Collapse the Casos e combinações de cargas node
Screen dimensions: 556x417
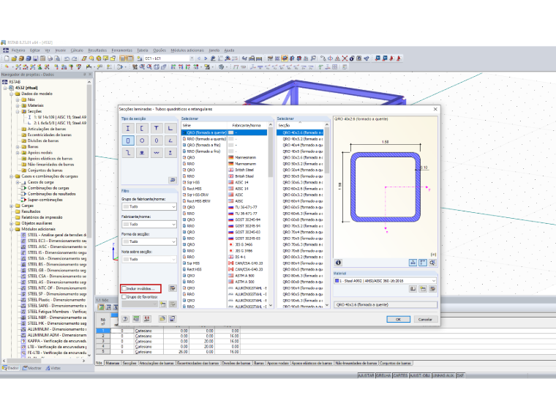(x=12, y=176)
